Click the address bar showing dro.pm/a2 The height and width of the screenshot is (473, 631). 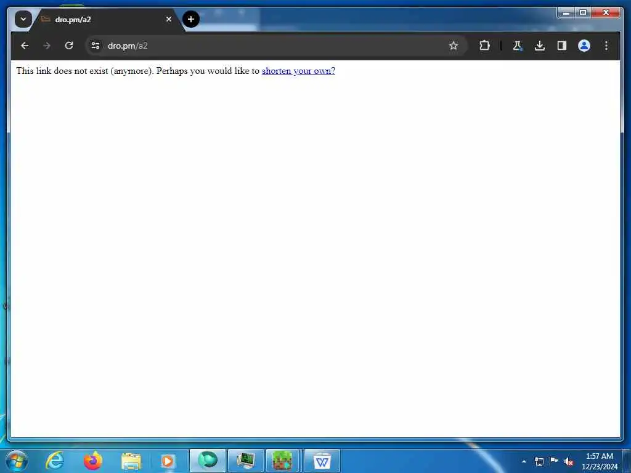[x=275, y=46]
